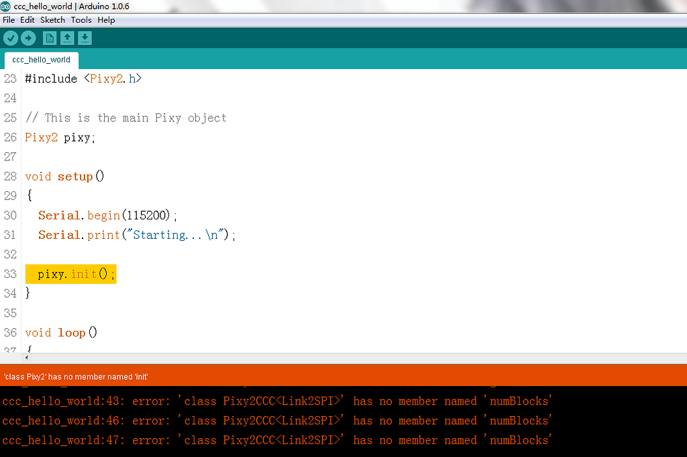Screen dimensions: 687x457
Task: Click the void loop() line
Action: 61,333
